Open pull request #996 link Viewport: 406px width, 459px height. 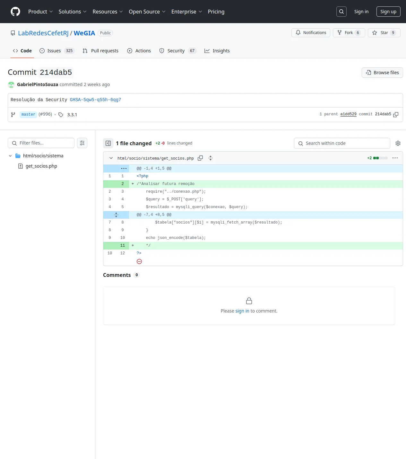tap(45, 114)
